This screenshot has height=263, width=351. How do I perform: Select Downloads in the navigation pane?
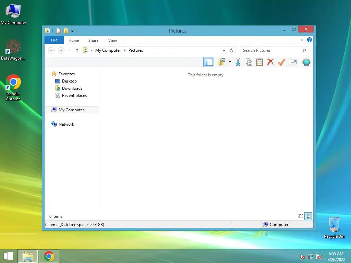tap(72, 88)
